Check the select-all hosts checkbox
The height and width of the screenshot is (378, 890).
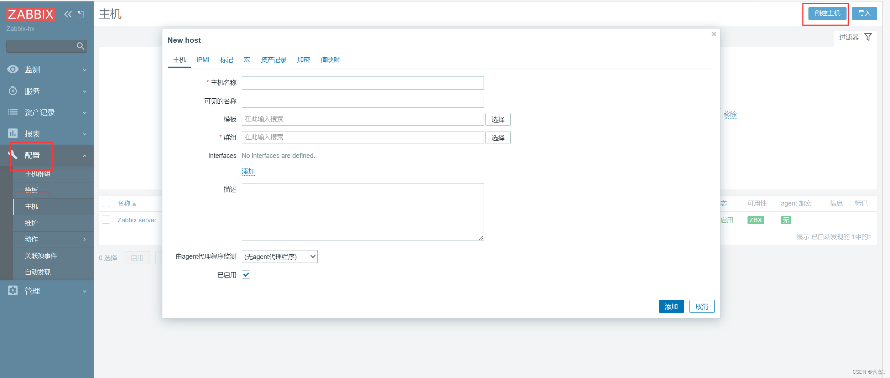click(106, 203)
